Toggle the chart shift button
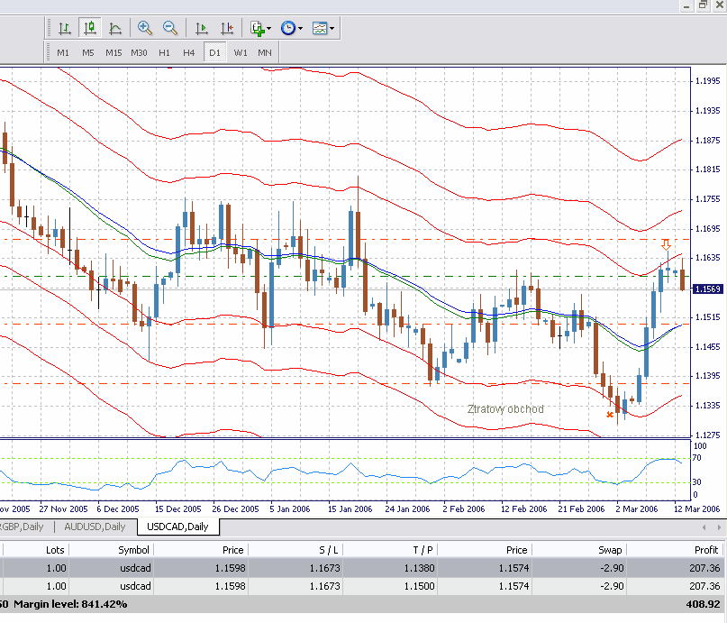The width and height of the screenshot is (727, 623). [227, 28]
